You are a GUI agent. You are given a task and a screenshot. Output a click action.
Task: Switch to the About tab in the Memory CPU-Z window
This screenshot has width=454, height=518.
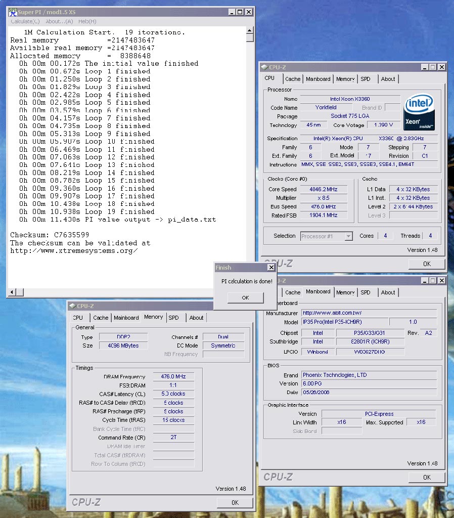(196, 318)
